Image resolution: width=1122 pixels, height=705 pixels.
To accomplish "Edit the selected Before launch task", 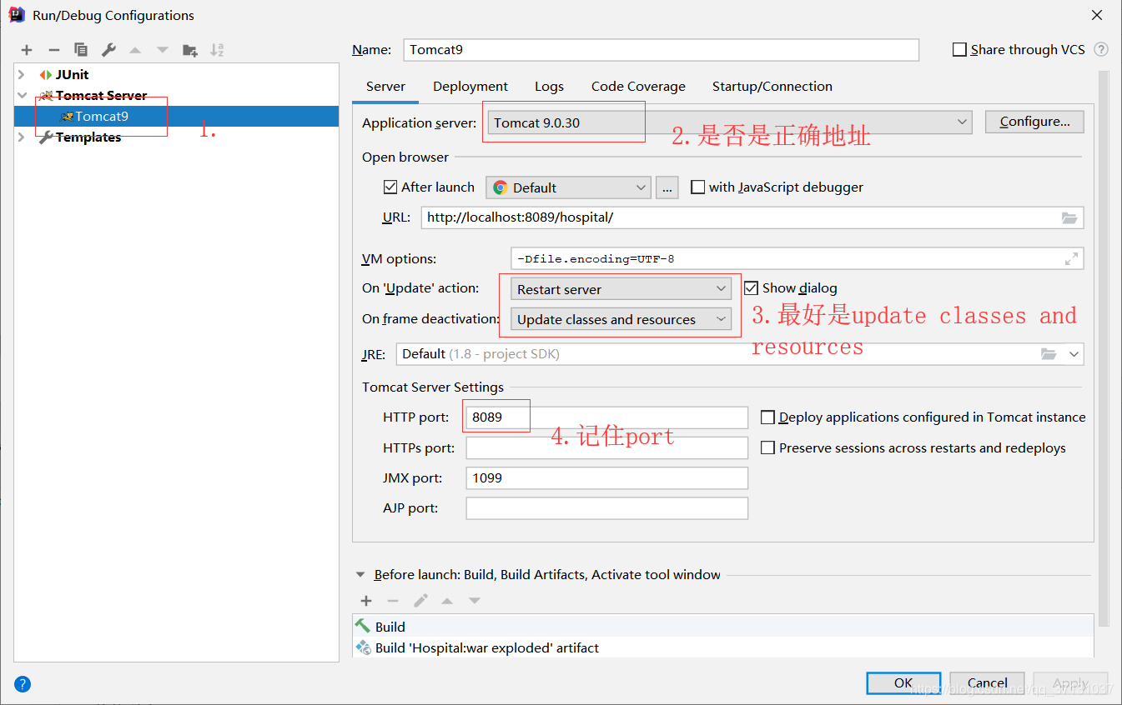I will pos(420,601).
